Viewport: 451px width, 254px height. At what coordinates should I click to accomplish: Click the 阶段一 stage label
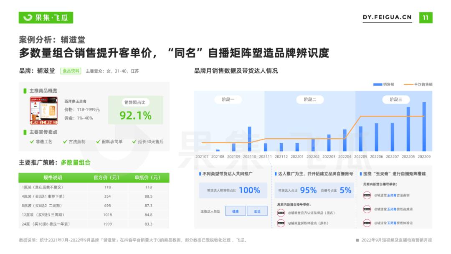coord(228,99)
